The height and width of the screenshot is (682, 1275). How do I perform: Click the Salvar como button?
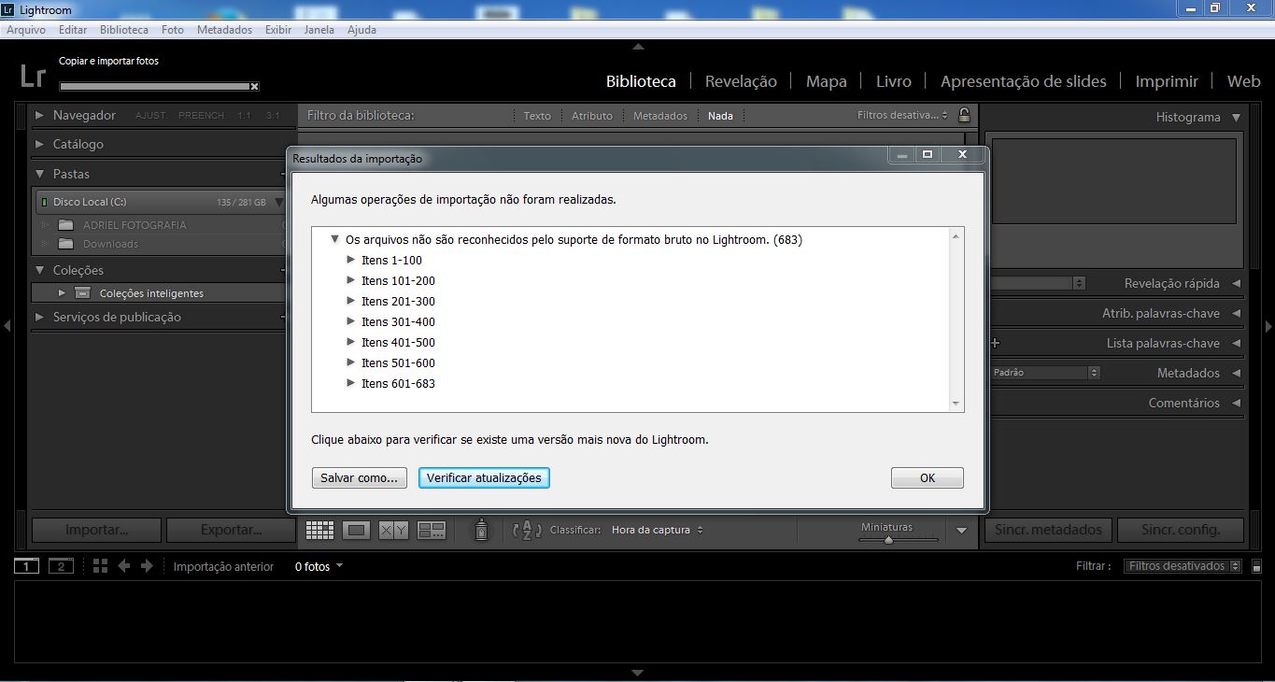359,477
